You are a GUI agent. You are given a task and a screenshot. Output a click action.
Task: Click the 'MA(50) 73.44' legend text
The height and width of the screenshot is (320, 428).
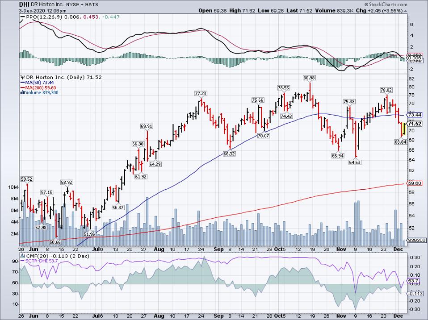40,83
